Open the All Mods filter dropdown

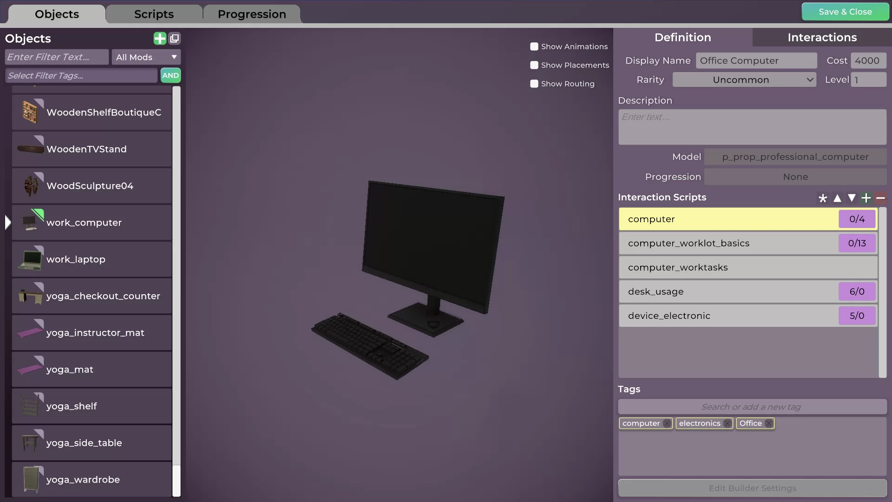pyautogui.click(x=146, y=57)
